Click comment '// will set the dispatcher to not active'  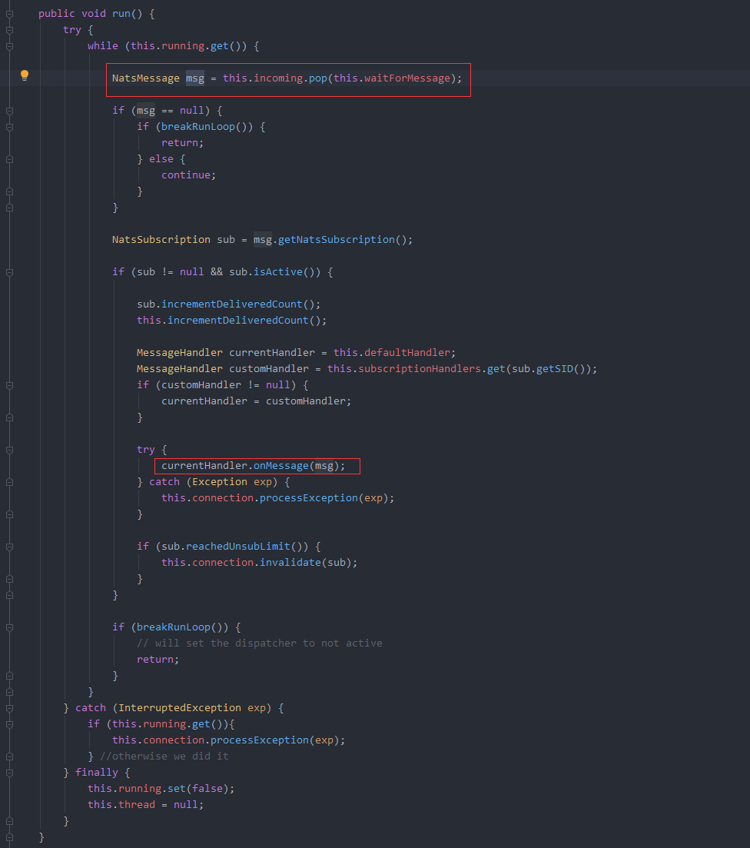260,643
